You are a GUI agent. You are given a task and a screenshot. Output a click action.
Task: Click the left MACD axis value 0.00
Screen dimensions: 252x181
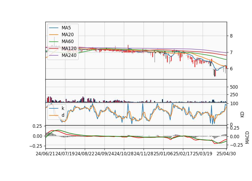coord(37,136)
